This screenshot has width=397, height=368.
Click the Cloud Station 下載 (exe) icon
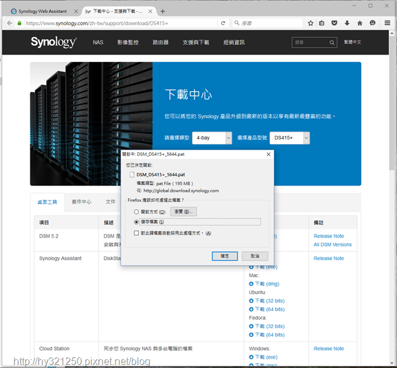[251, 357]
